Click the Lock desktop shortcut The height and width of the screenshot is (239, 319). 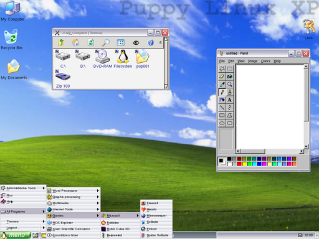click(x=308, y=29)
